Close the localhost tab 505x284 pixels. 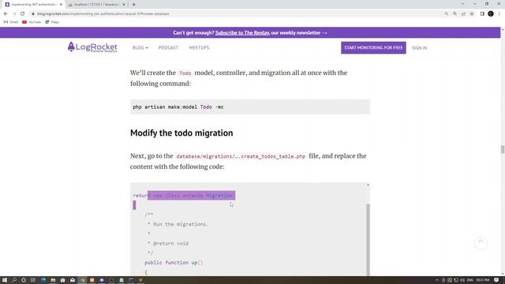[x=124, y=5]
